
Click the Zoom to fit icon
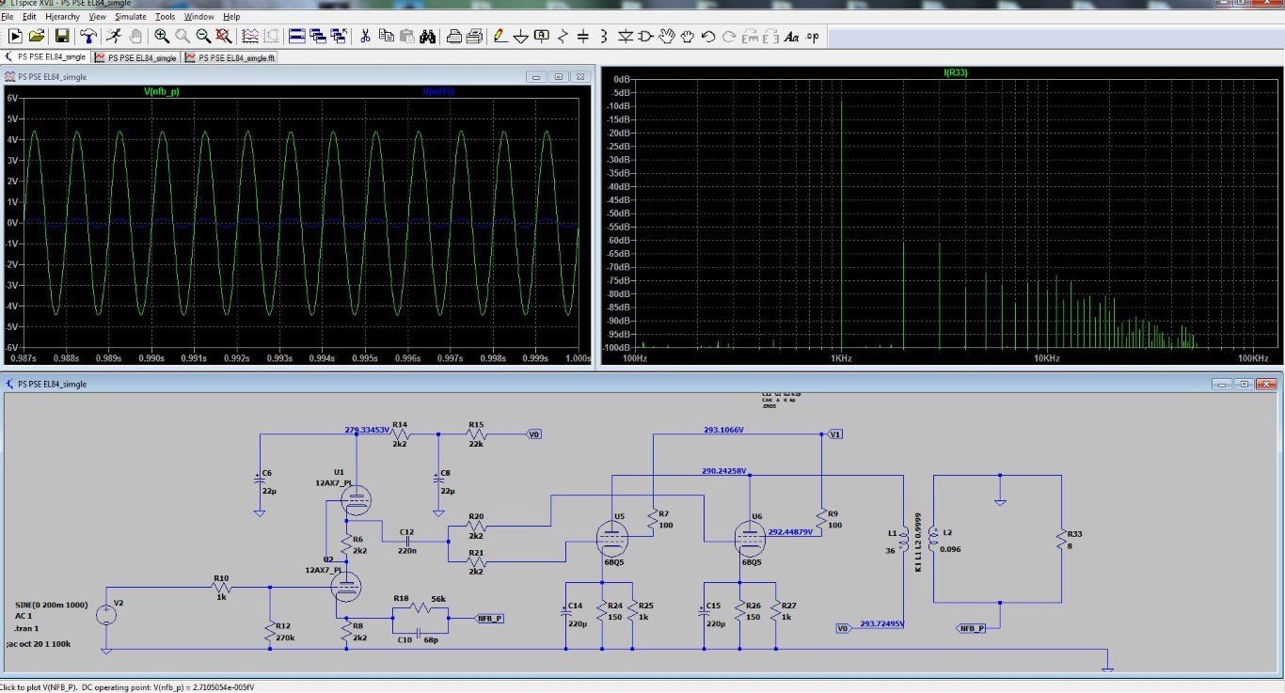[x=224, y=36]
